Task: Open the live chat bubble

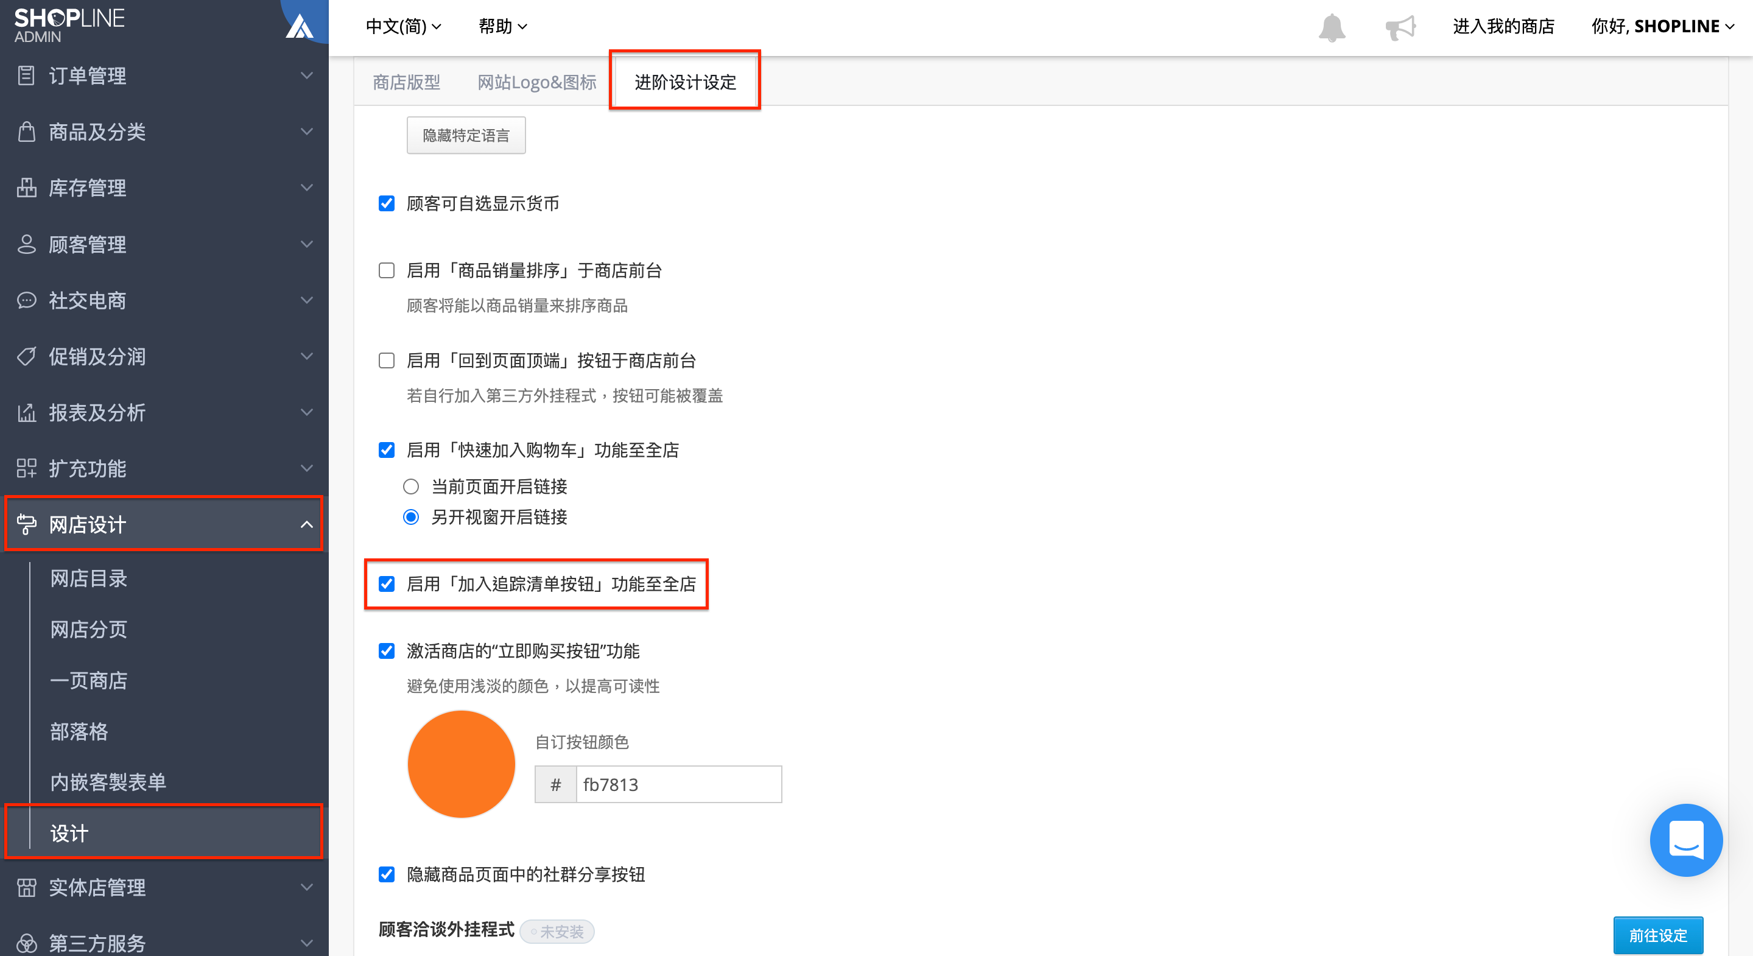Action: click(1685, 840)
